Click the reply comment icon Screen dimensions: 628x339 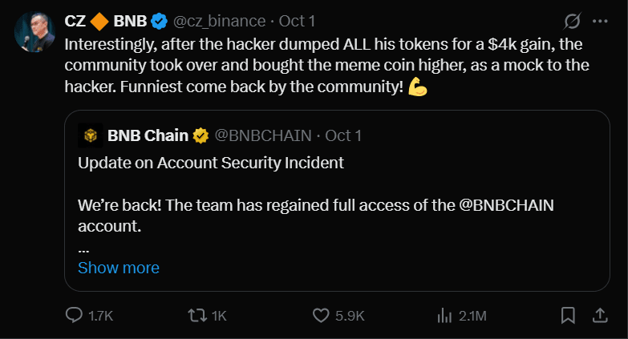(x=74, y=315)
